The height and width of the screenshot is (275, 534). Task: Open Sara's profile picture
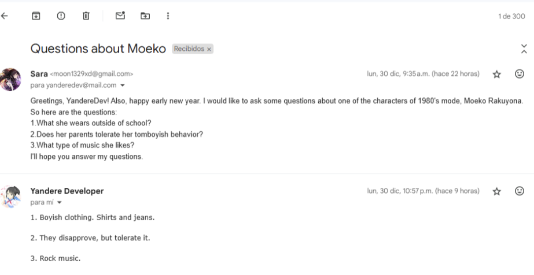pos(11,79)
